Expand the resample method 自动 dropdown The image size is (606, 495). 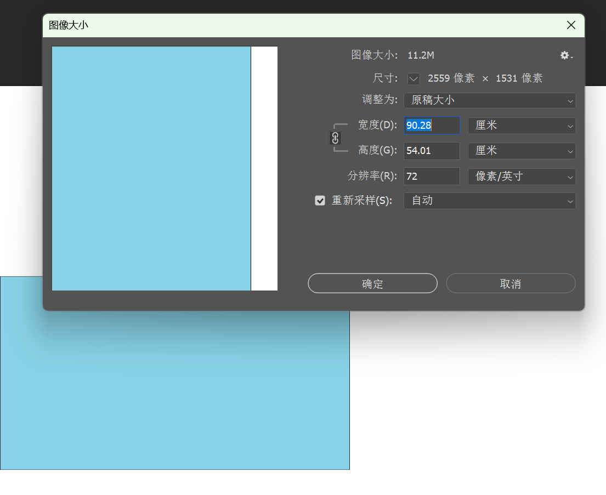click(490, 201)
